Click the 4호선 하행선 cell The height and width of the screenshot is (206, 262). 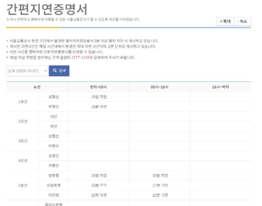[54, 166]
